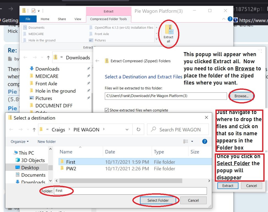Click the Browse... button
Screen dimensions: 268x212
click(x=241, y=96)
